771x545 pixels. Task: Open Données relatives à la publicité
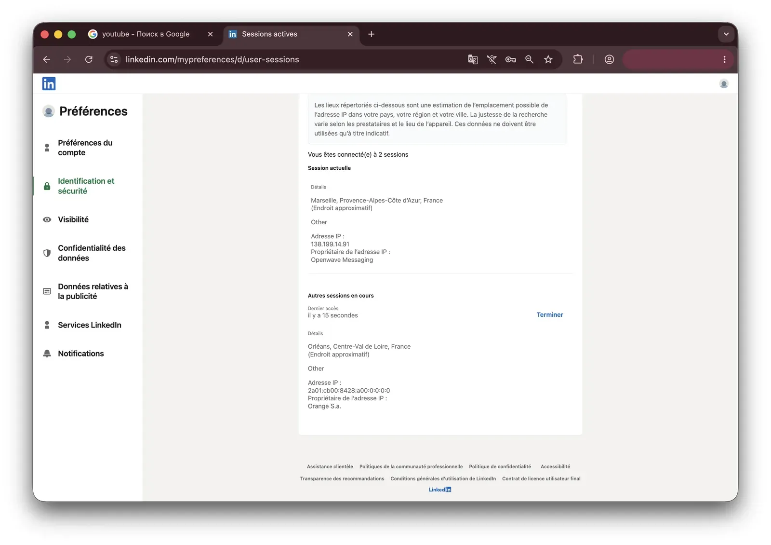(x=93, y=291)
